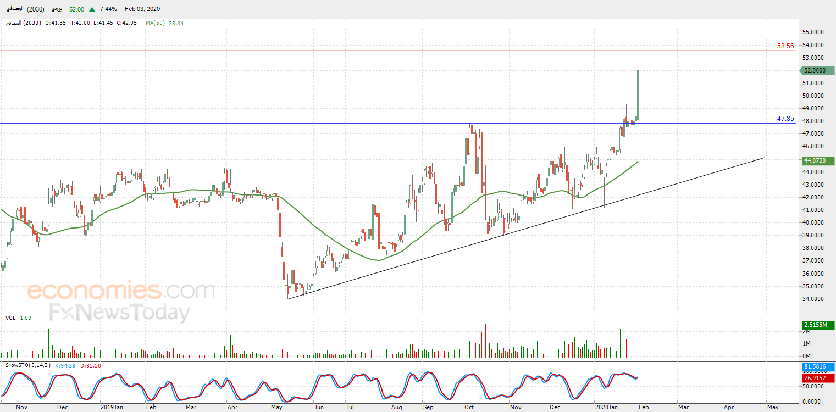The width and height of the screenshot is (836, 412).
Task: Click the Jul date axis label
Action: [x=350, y=408]
